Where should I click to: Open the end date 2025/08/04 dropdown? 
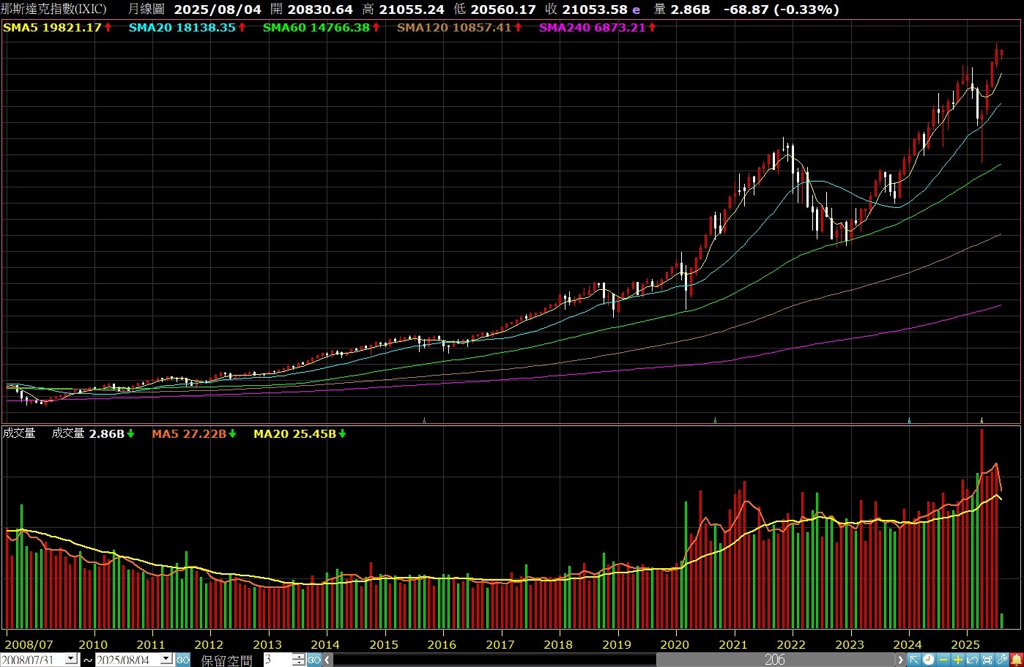166,659
